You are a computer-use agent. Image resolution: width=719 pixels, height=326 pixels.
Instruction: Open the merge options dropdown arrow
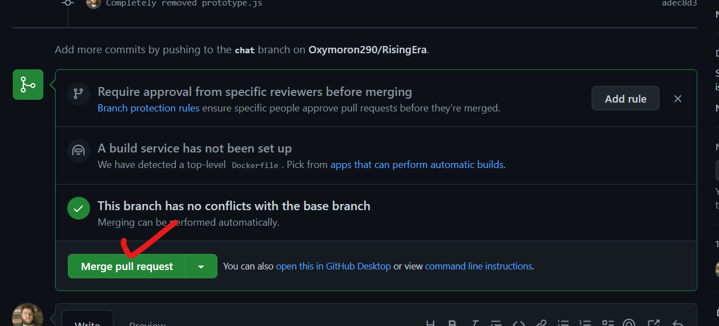[x=201, y=266]
